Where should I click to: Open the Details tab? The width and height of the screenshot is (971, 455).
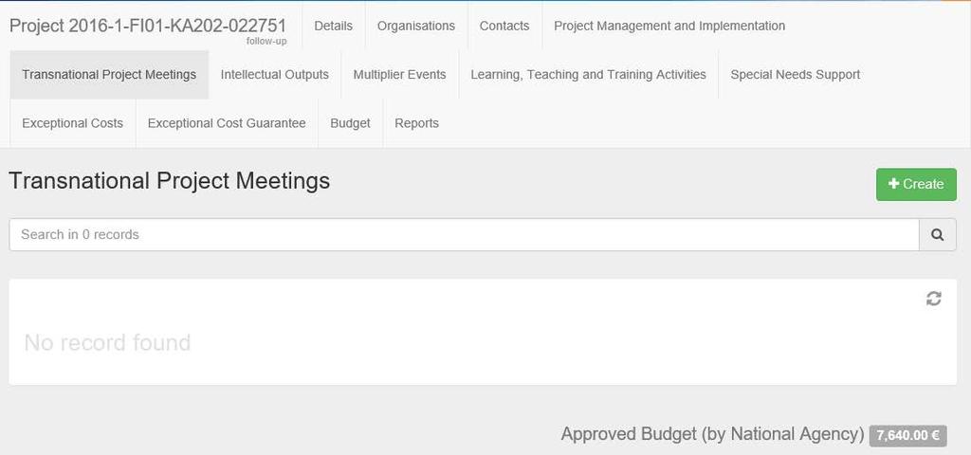(333, 26)
